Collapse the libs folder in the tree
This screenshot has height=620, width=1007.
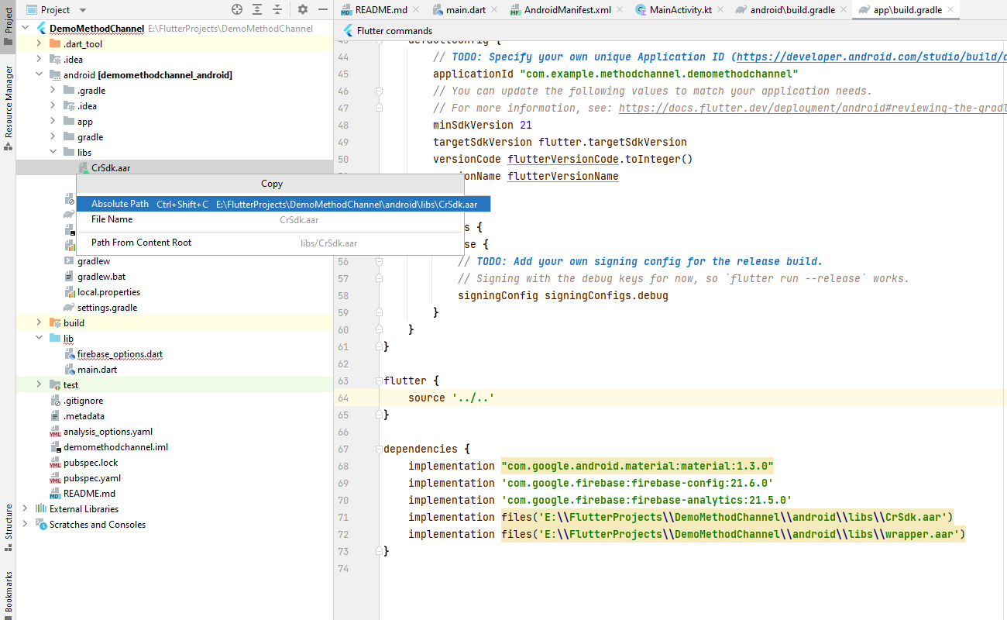point(53,153)
